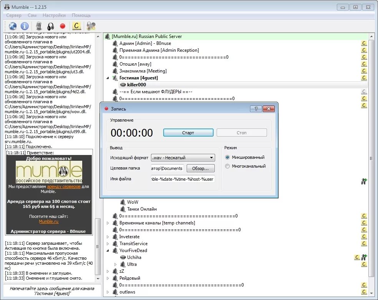Select user Uchiha in YourFiveDead
Viewport: 378px width, 300px height.
pos(134,257)
